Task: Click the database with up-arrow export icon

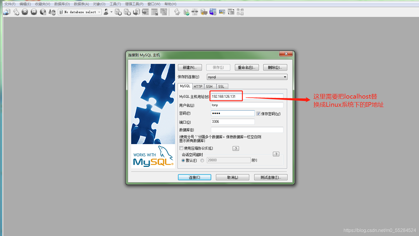Action: [x=127, y=12]
